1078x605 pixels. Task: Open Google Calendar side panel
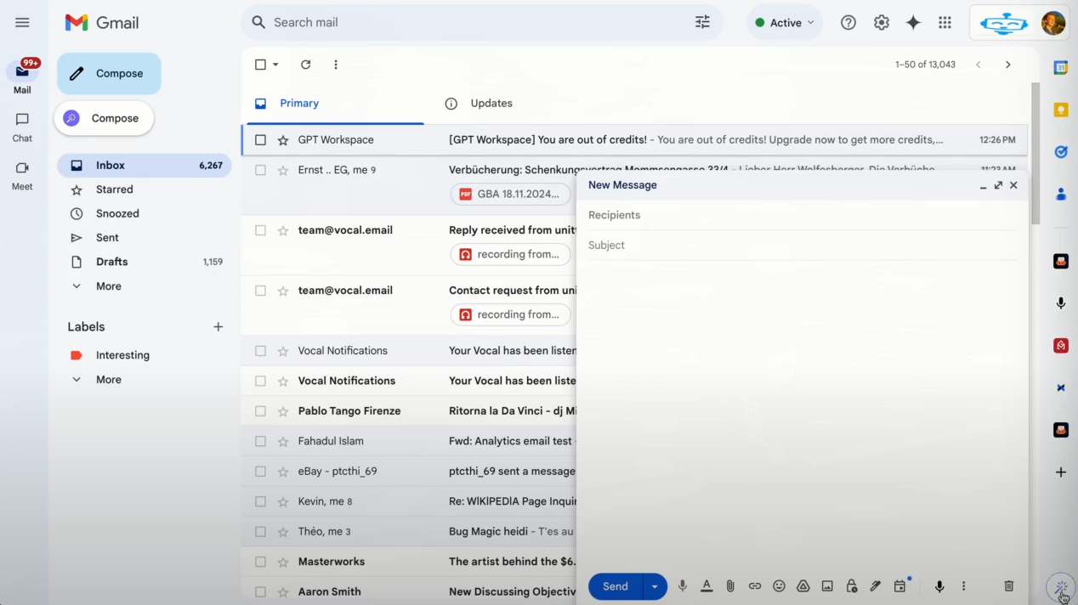[x=1061, y=67]
